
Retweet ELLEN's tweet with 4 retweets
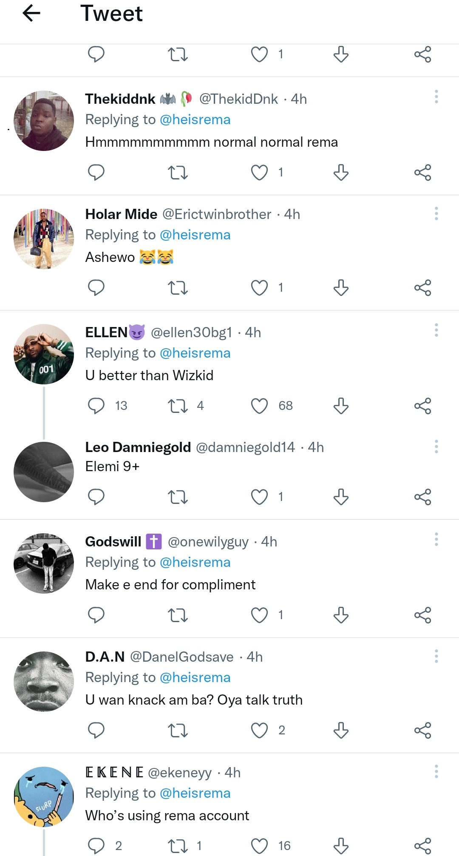[178, 406]
